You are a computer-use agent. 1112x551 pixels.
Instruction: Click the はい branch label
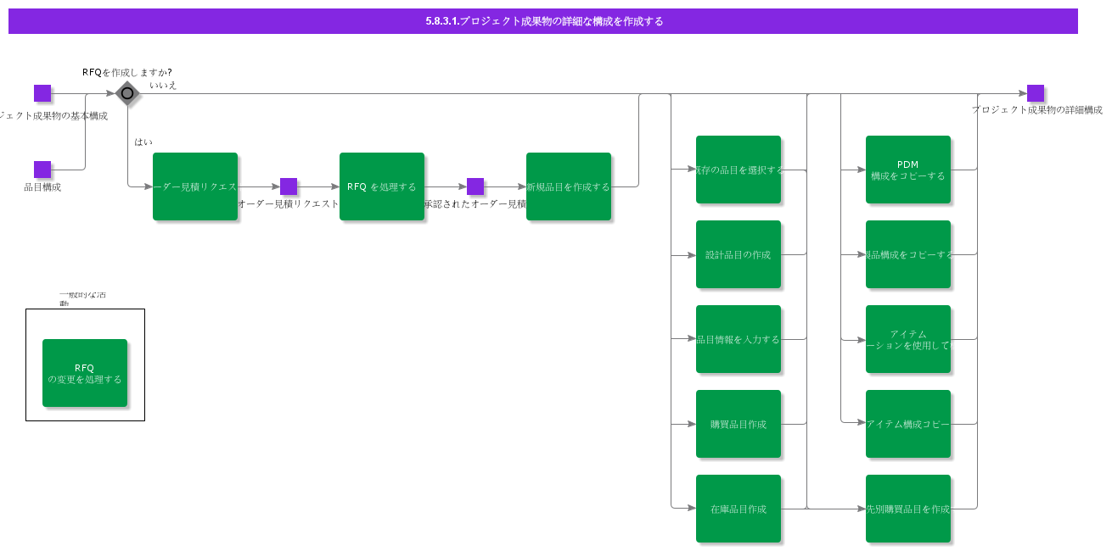143,142
